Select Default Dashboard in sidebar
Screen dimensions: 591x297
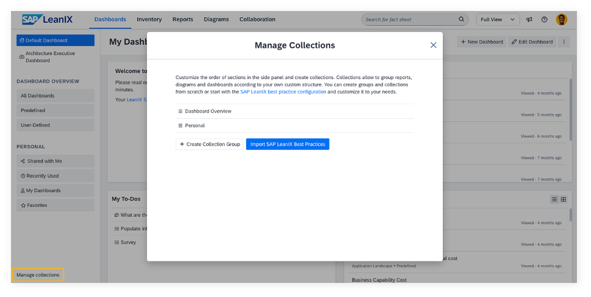(55, 40)
